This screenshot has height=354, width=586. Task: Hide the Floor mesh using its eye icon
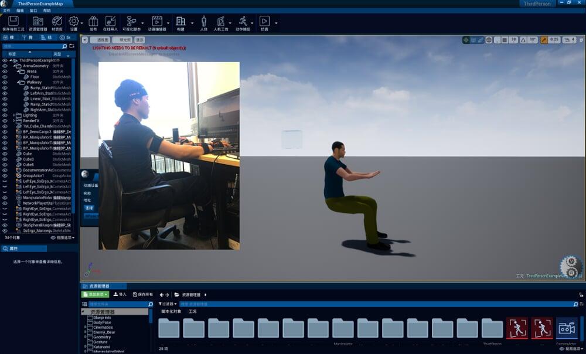click(x=5, y=77)
